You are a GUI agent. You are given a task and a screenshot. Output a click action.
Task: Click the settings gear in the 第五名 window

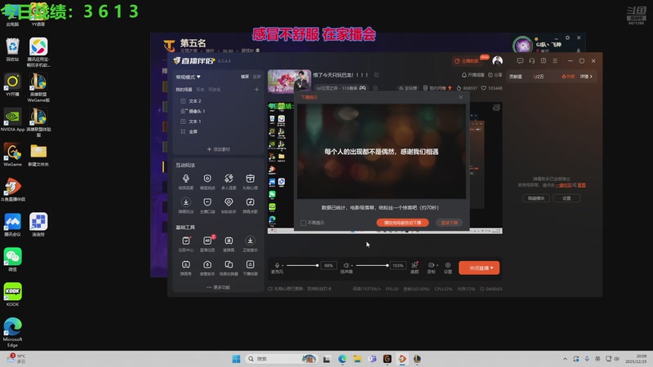click(567, 38)
